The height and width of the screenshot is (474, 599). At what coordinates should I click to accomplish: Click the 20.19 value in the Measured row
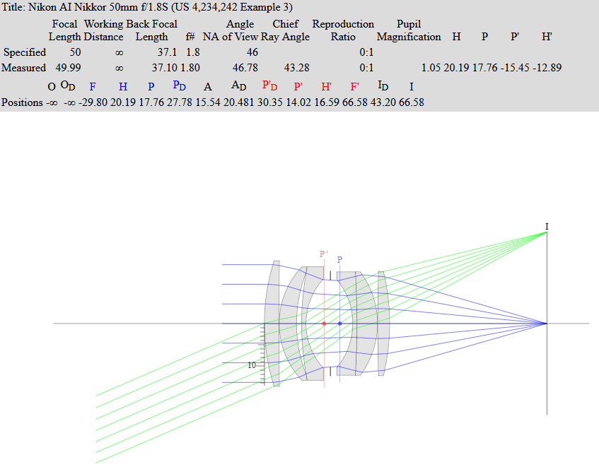point(456,68)
